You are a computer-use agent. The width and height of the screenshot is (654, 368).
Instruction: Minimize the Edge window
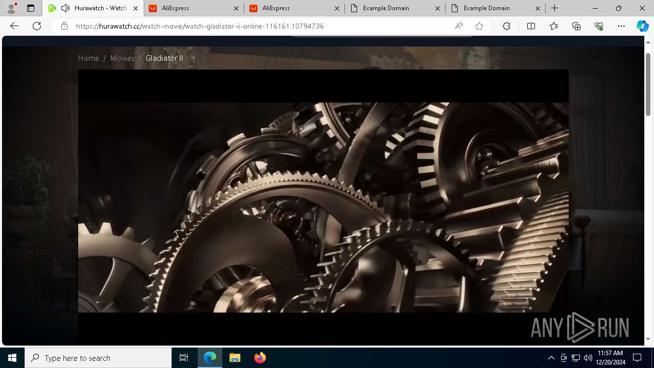coord(595,8)
